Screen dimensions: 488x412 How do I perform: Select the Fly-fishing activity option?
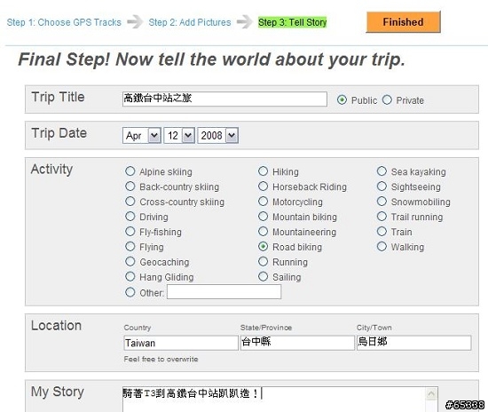pyautogui.click(x=130, y=232)
